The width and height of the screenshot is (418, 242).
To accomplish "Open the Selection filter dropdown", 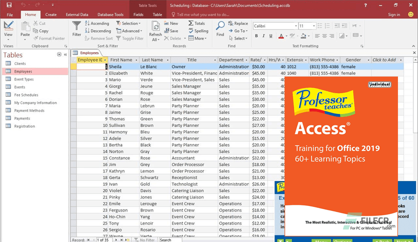I will tap(128, 23).
